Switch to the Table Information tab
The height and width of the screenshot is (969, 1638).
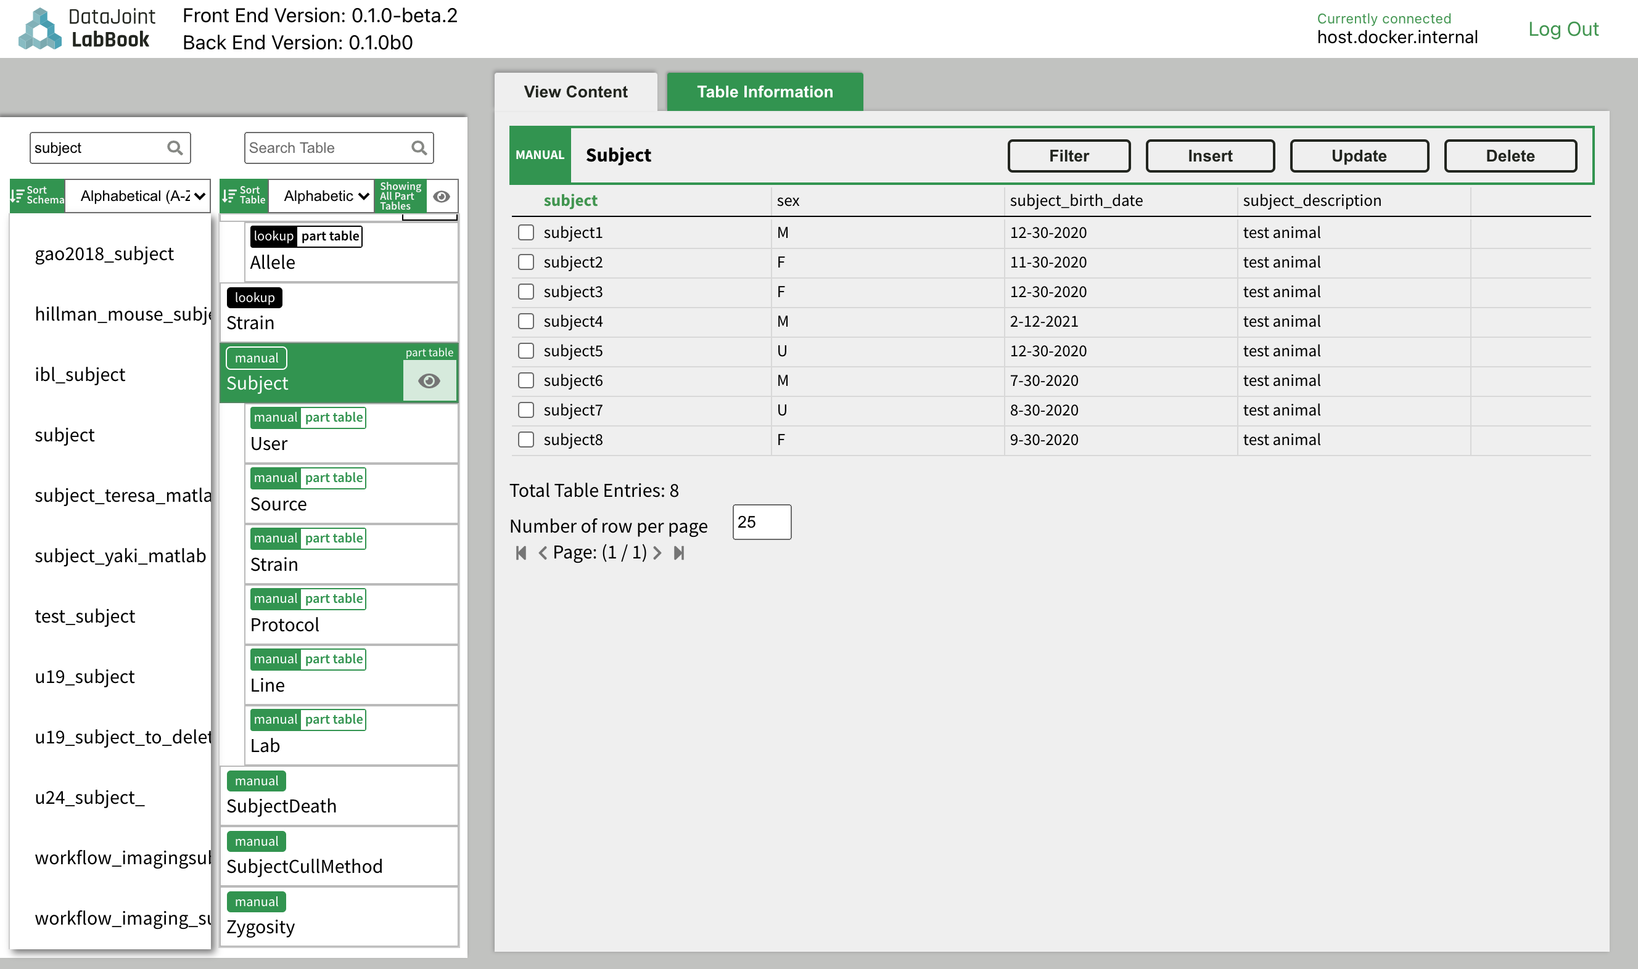(765, 91)
